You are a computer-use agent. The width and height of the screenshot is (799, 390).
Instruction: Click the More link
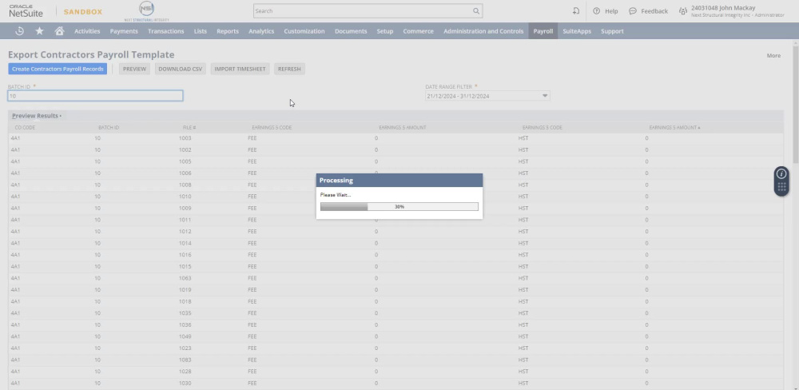pyautogui.click(x=773, y=56)
